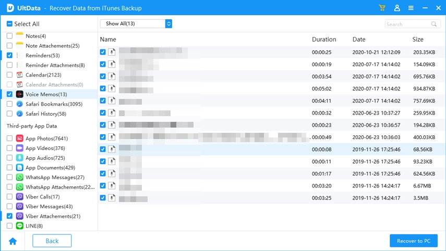Click the Back button
Screen dimensions: 446x251
point(52,241)
